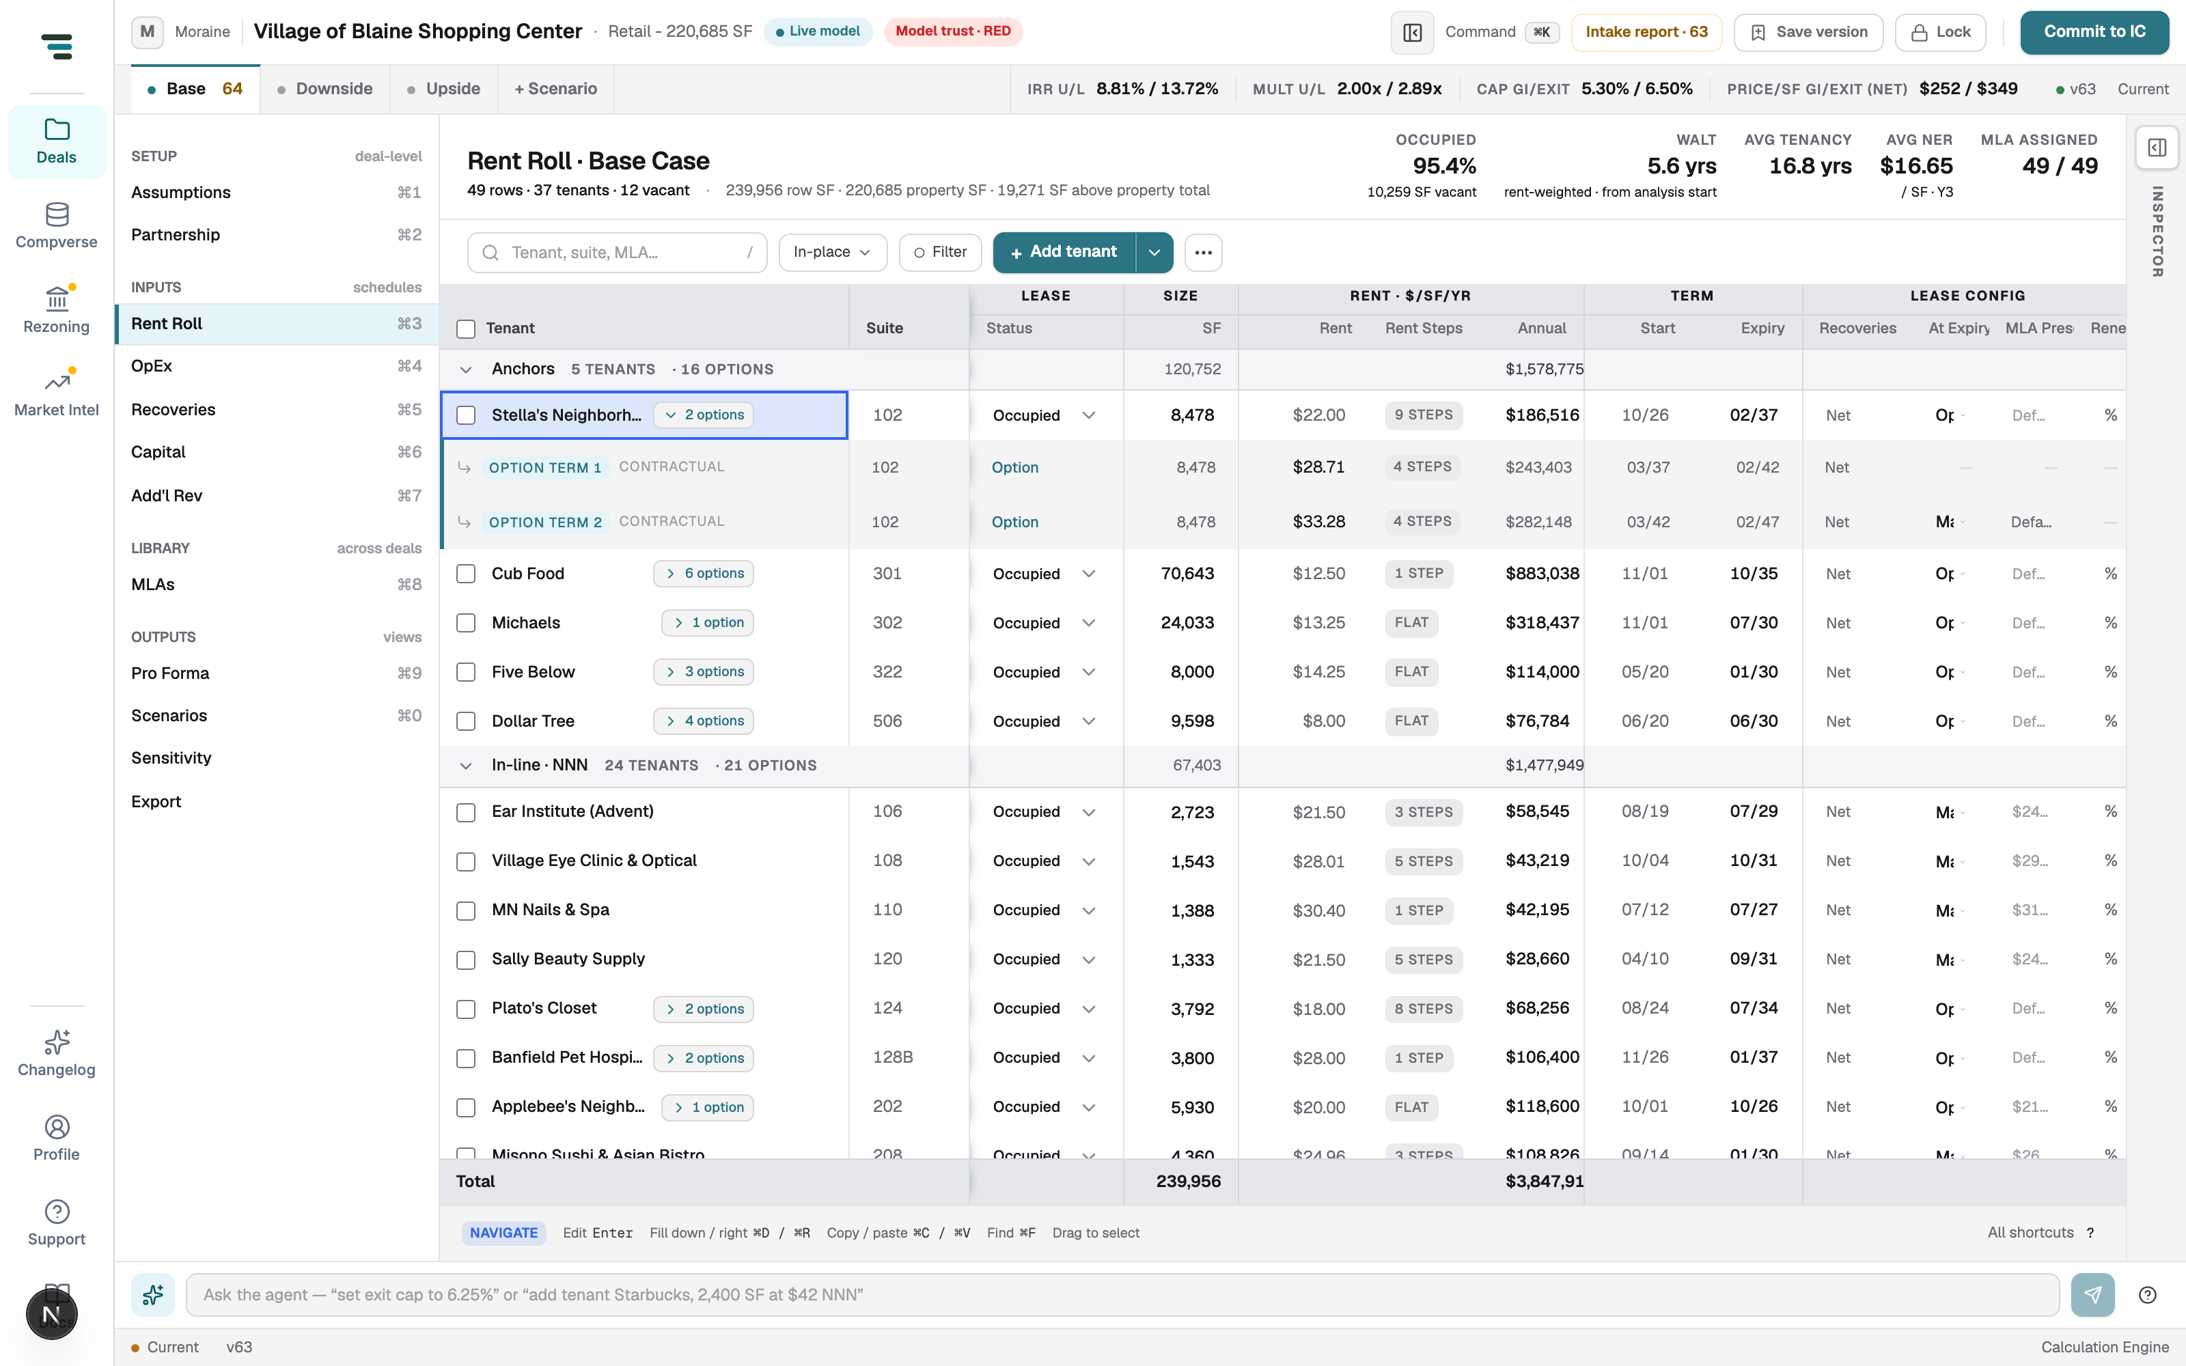Check the Dollar Tree row checkbox
Viewport: 2186px width, 1366px height.
click(466, 721)
